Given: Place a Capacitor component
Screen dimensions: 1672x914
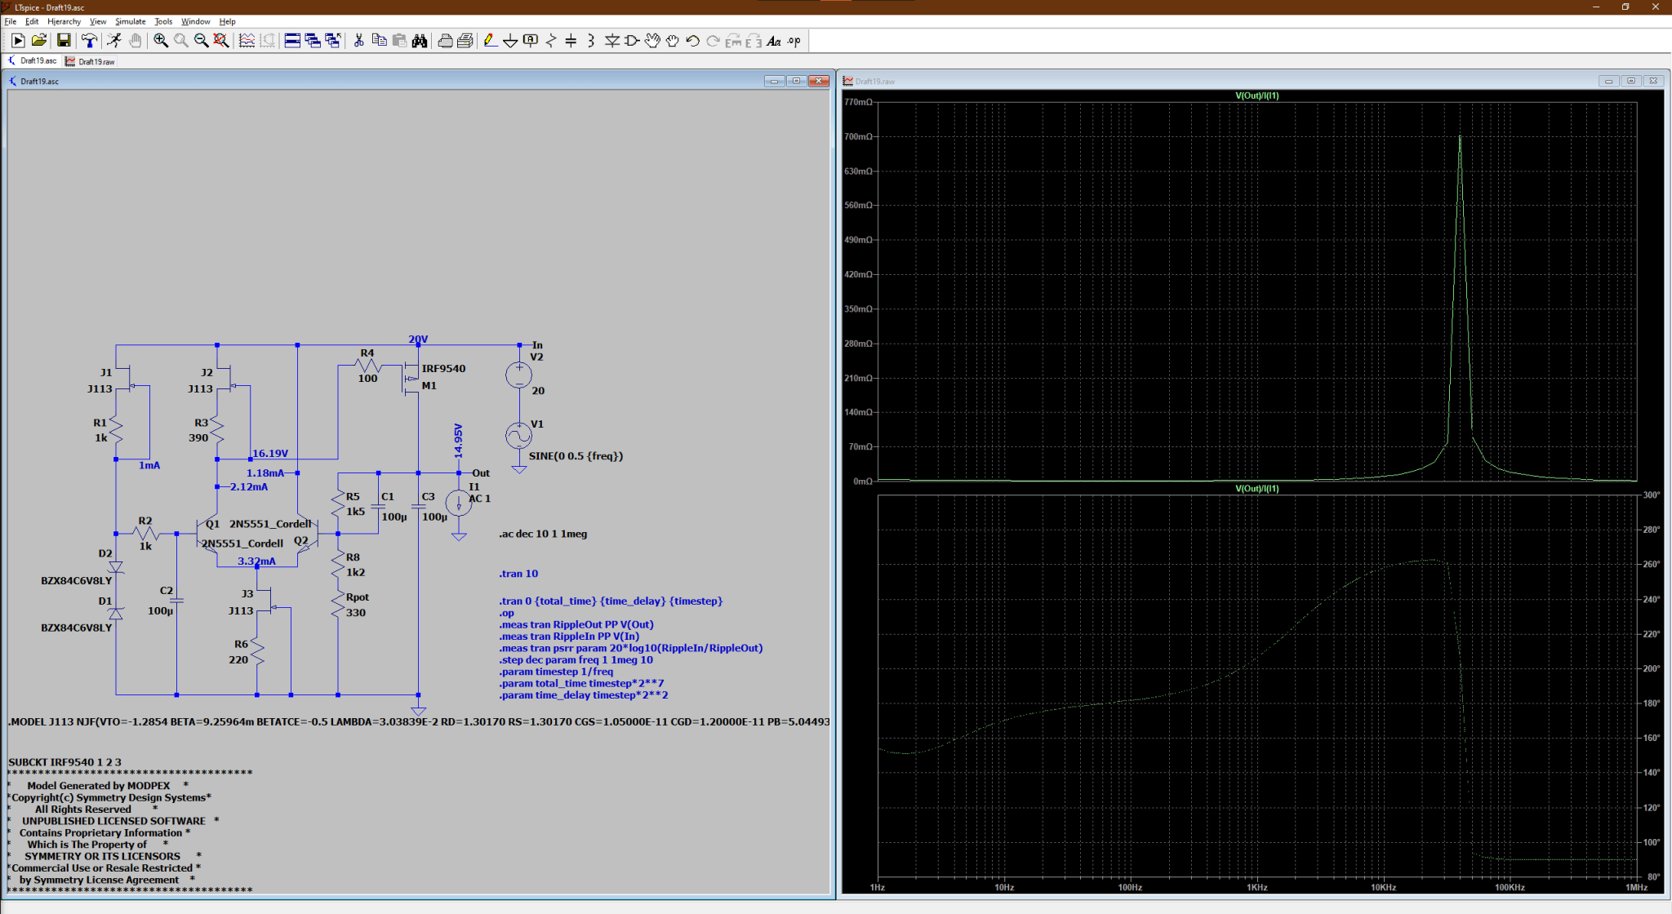Looking at the screenshot, I should [x=571, y=41].
